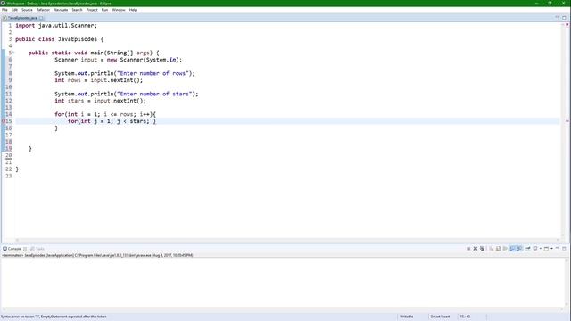Click the Writable status bar indicator

pos(407,317)
